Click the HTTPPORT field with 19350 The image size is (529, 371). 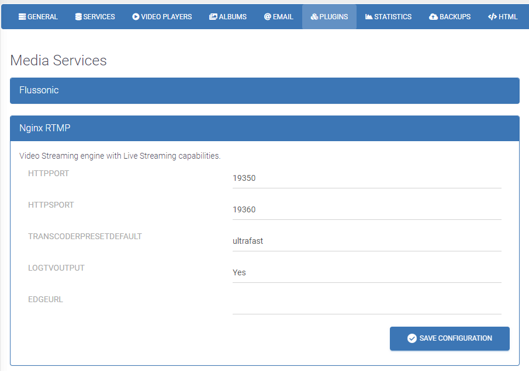(x=367, y=178)
